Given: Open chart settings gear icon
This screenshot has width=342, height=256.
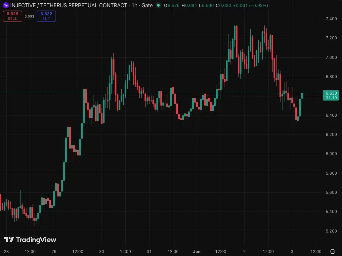Looking at the screenshot, I should coord(332,251).
